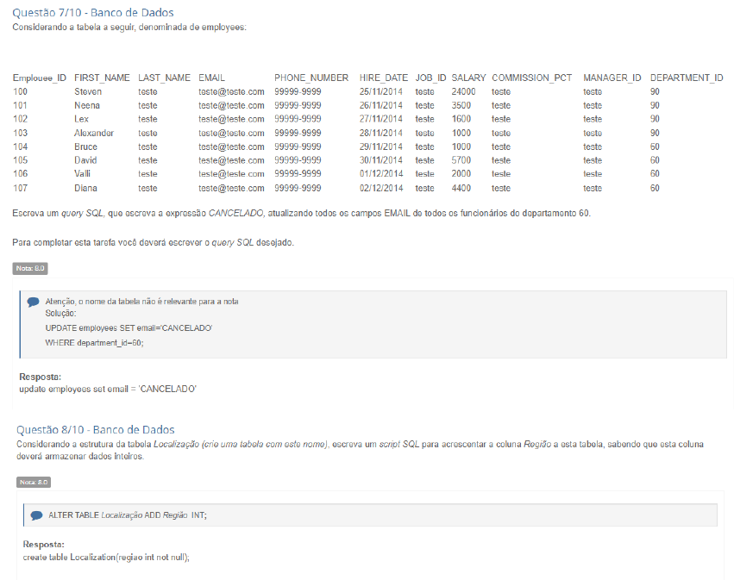Open the Questão 7/10 - Banco de Dados heading
Screen dimensions: 734x580
(x=92, y=13)
